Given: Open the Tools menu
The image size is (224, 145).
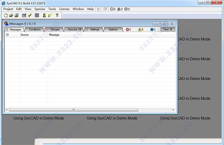Looking at the screenshot, I should tap(52, 9).
